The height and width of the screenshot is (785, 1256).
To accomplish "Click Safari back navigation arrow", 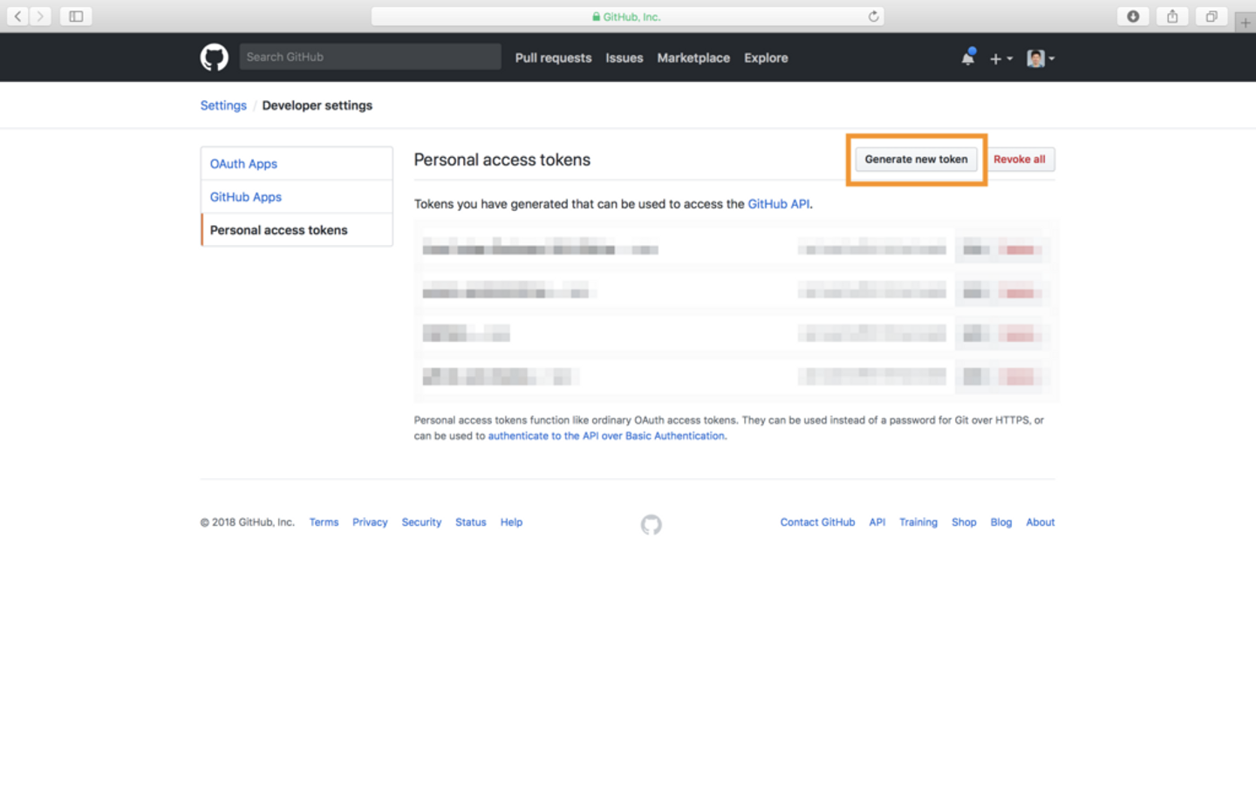I will point(17,17).
